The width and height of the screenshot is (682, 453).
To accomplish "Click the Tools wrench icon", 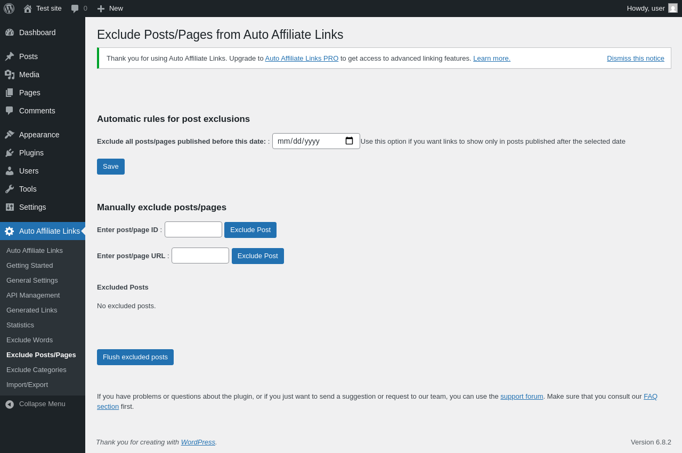I will click(x=10, y=189).
